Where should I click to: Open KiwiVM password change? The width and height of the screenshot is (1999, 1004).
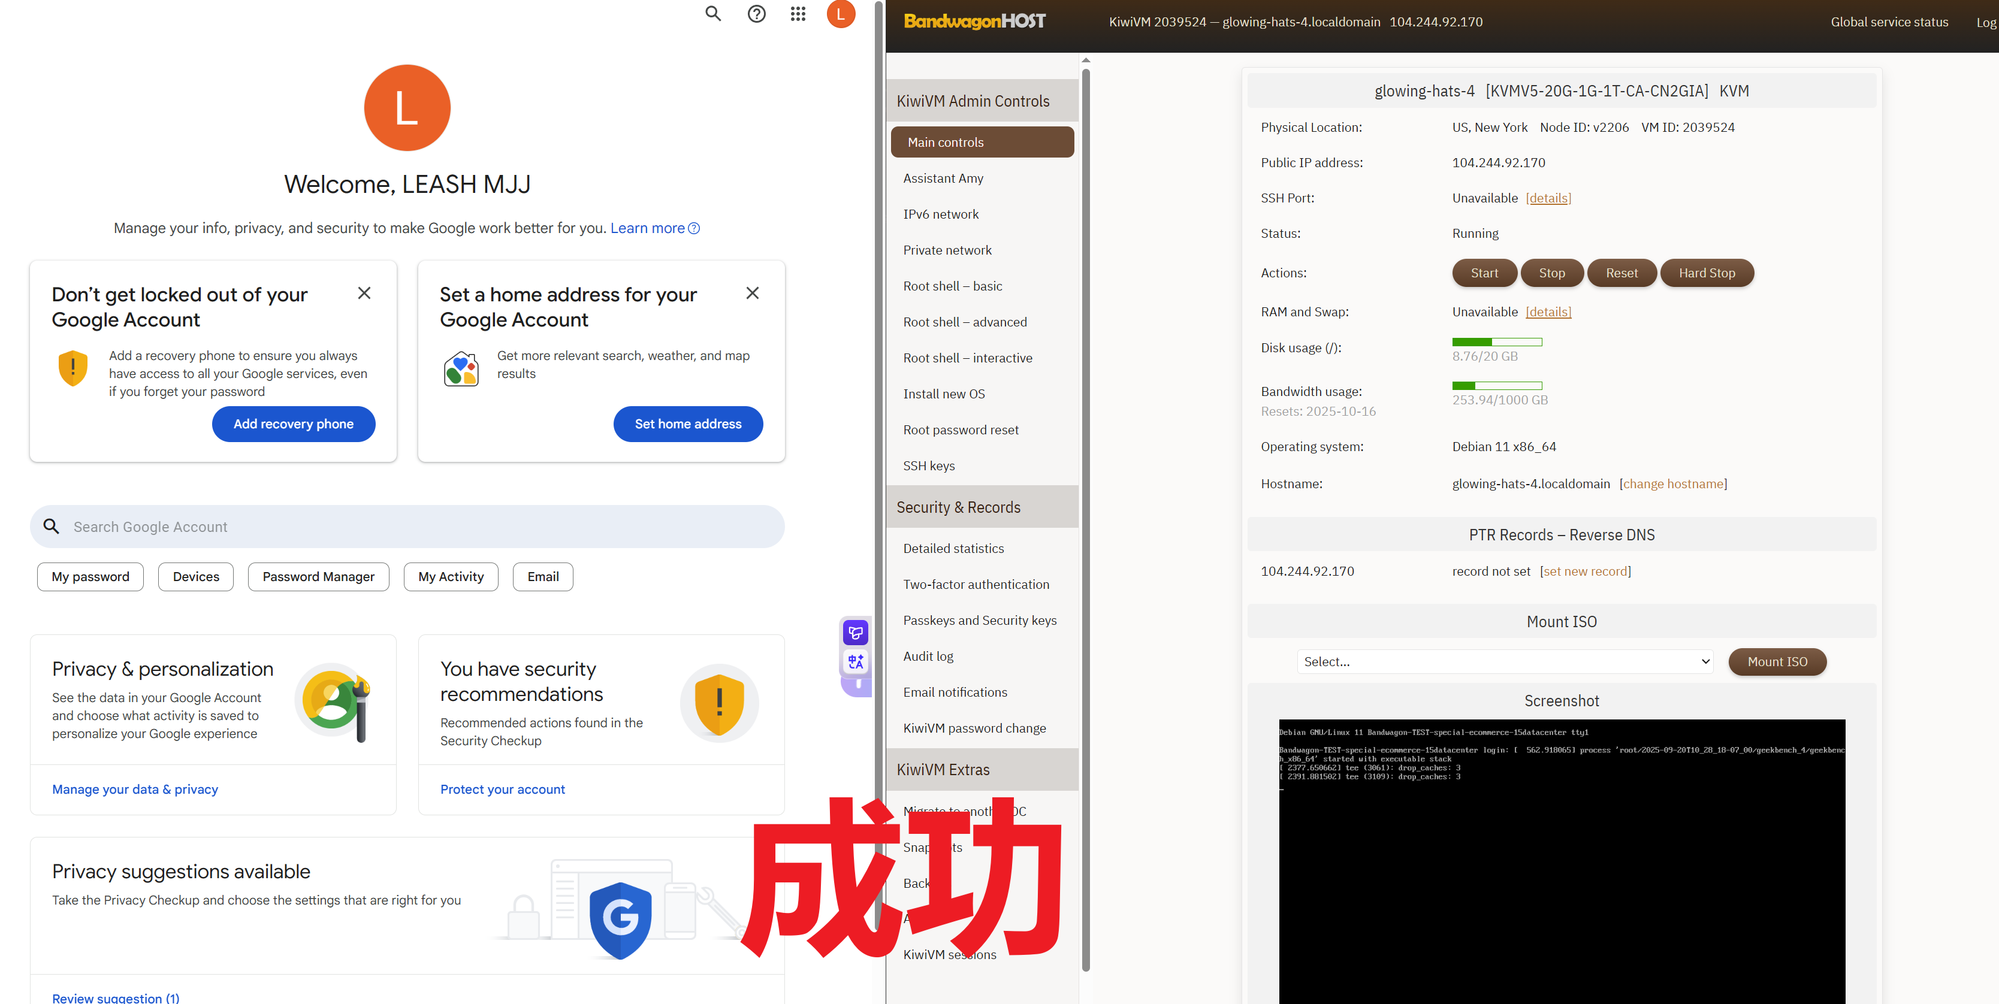[974, 728]
